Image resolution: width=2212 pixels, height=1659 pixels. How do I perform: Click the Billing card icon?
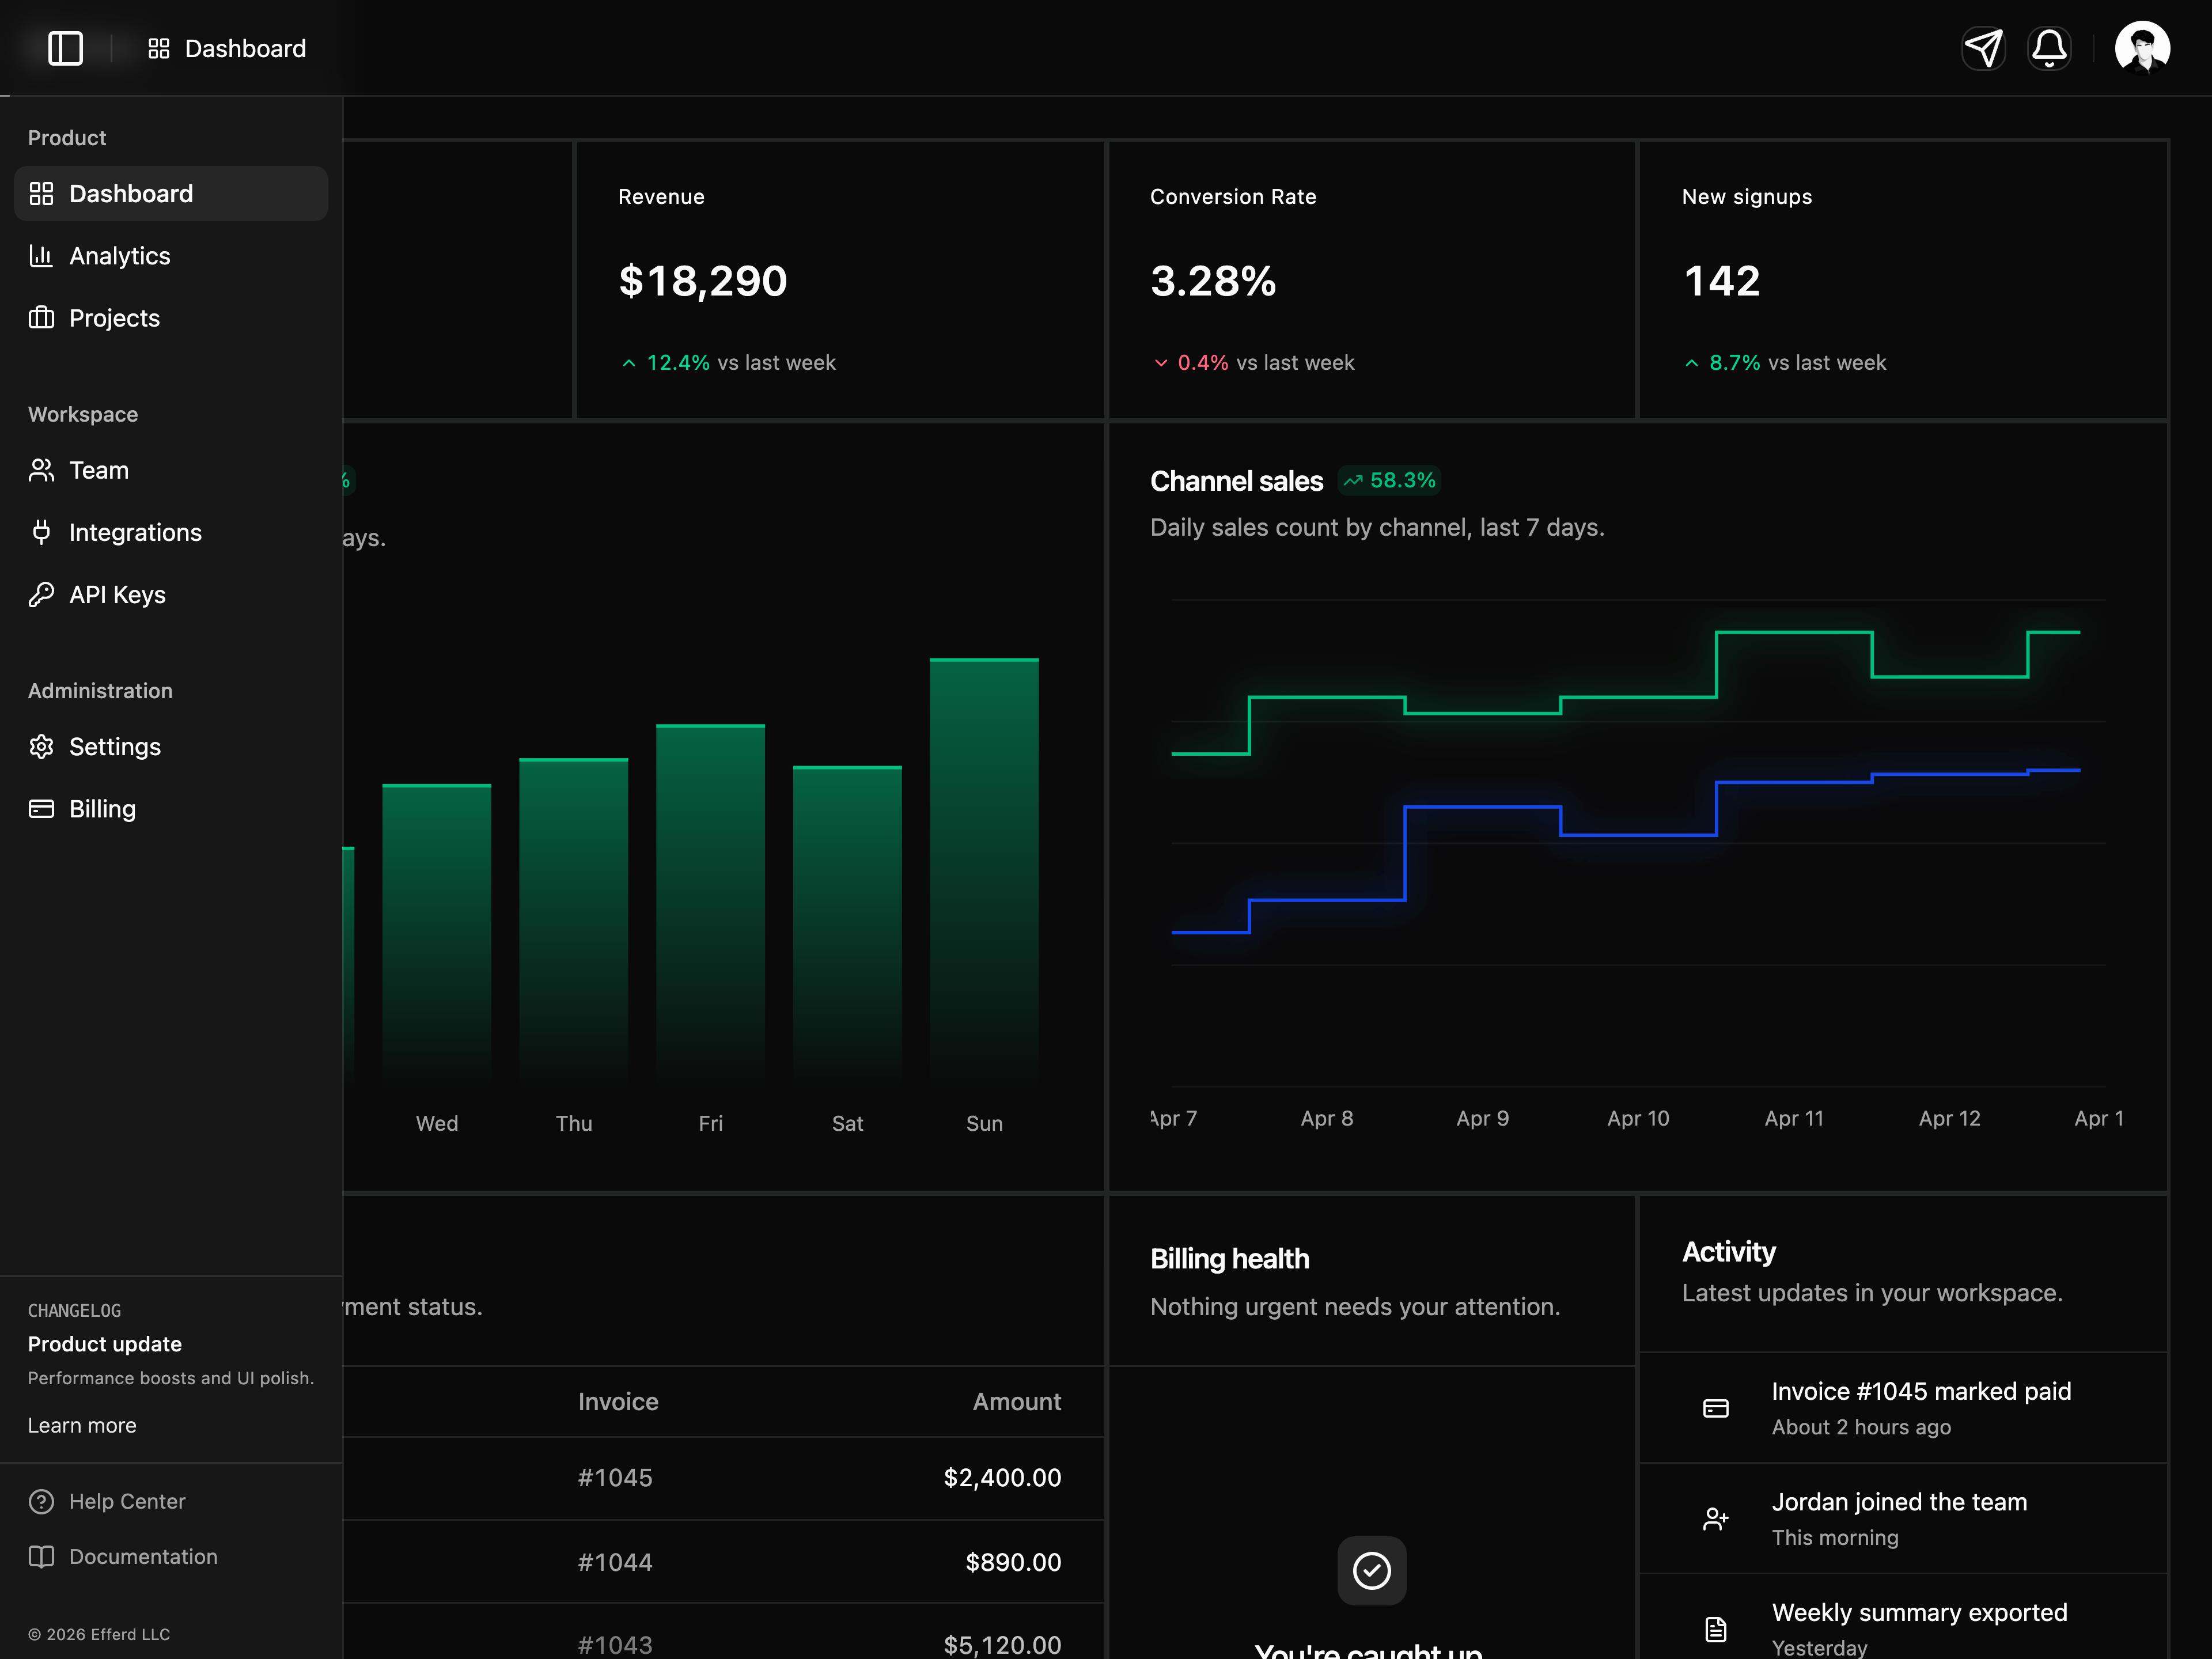click(41, 808)
